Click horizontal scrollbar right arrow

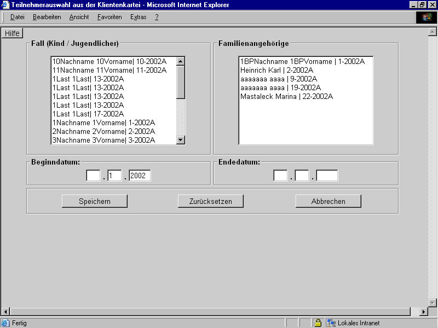click(x=423, y=312)
